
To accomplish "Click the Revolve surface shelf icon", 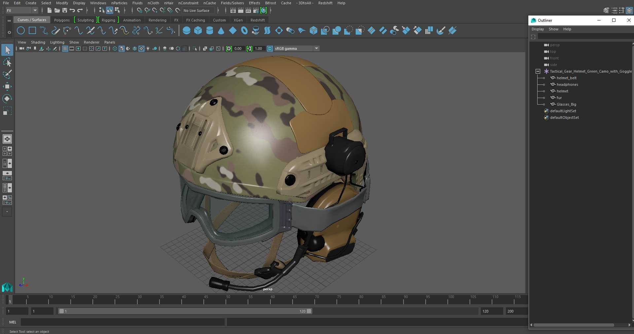I will pos(256,31).
